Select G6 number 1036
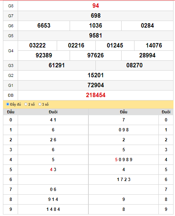The height and width of the screenshot is (216, 175). pyautogui.click(x=95, y=26)
